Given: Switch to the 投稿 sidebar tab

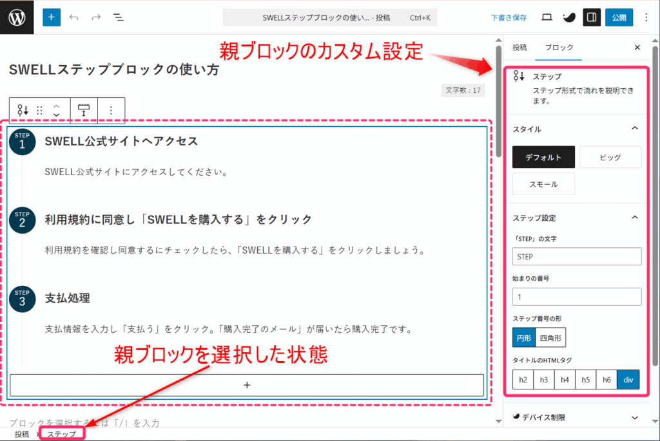Looking at the screenshot, I should pyautogui.click(x=519, y=48).
